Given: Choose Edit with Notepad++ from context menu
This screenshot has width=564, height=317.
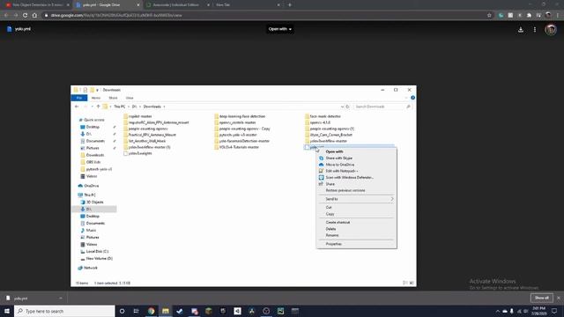Looking at the screenshot, I should 342,171.
